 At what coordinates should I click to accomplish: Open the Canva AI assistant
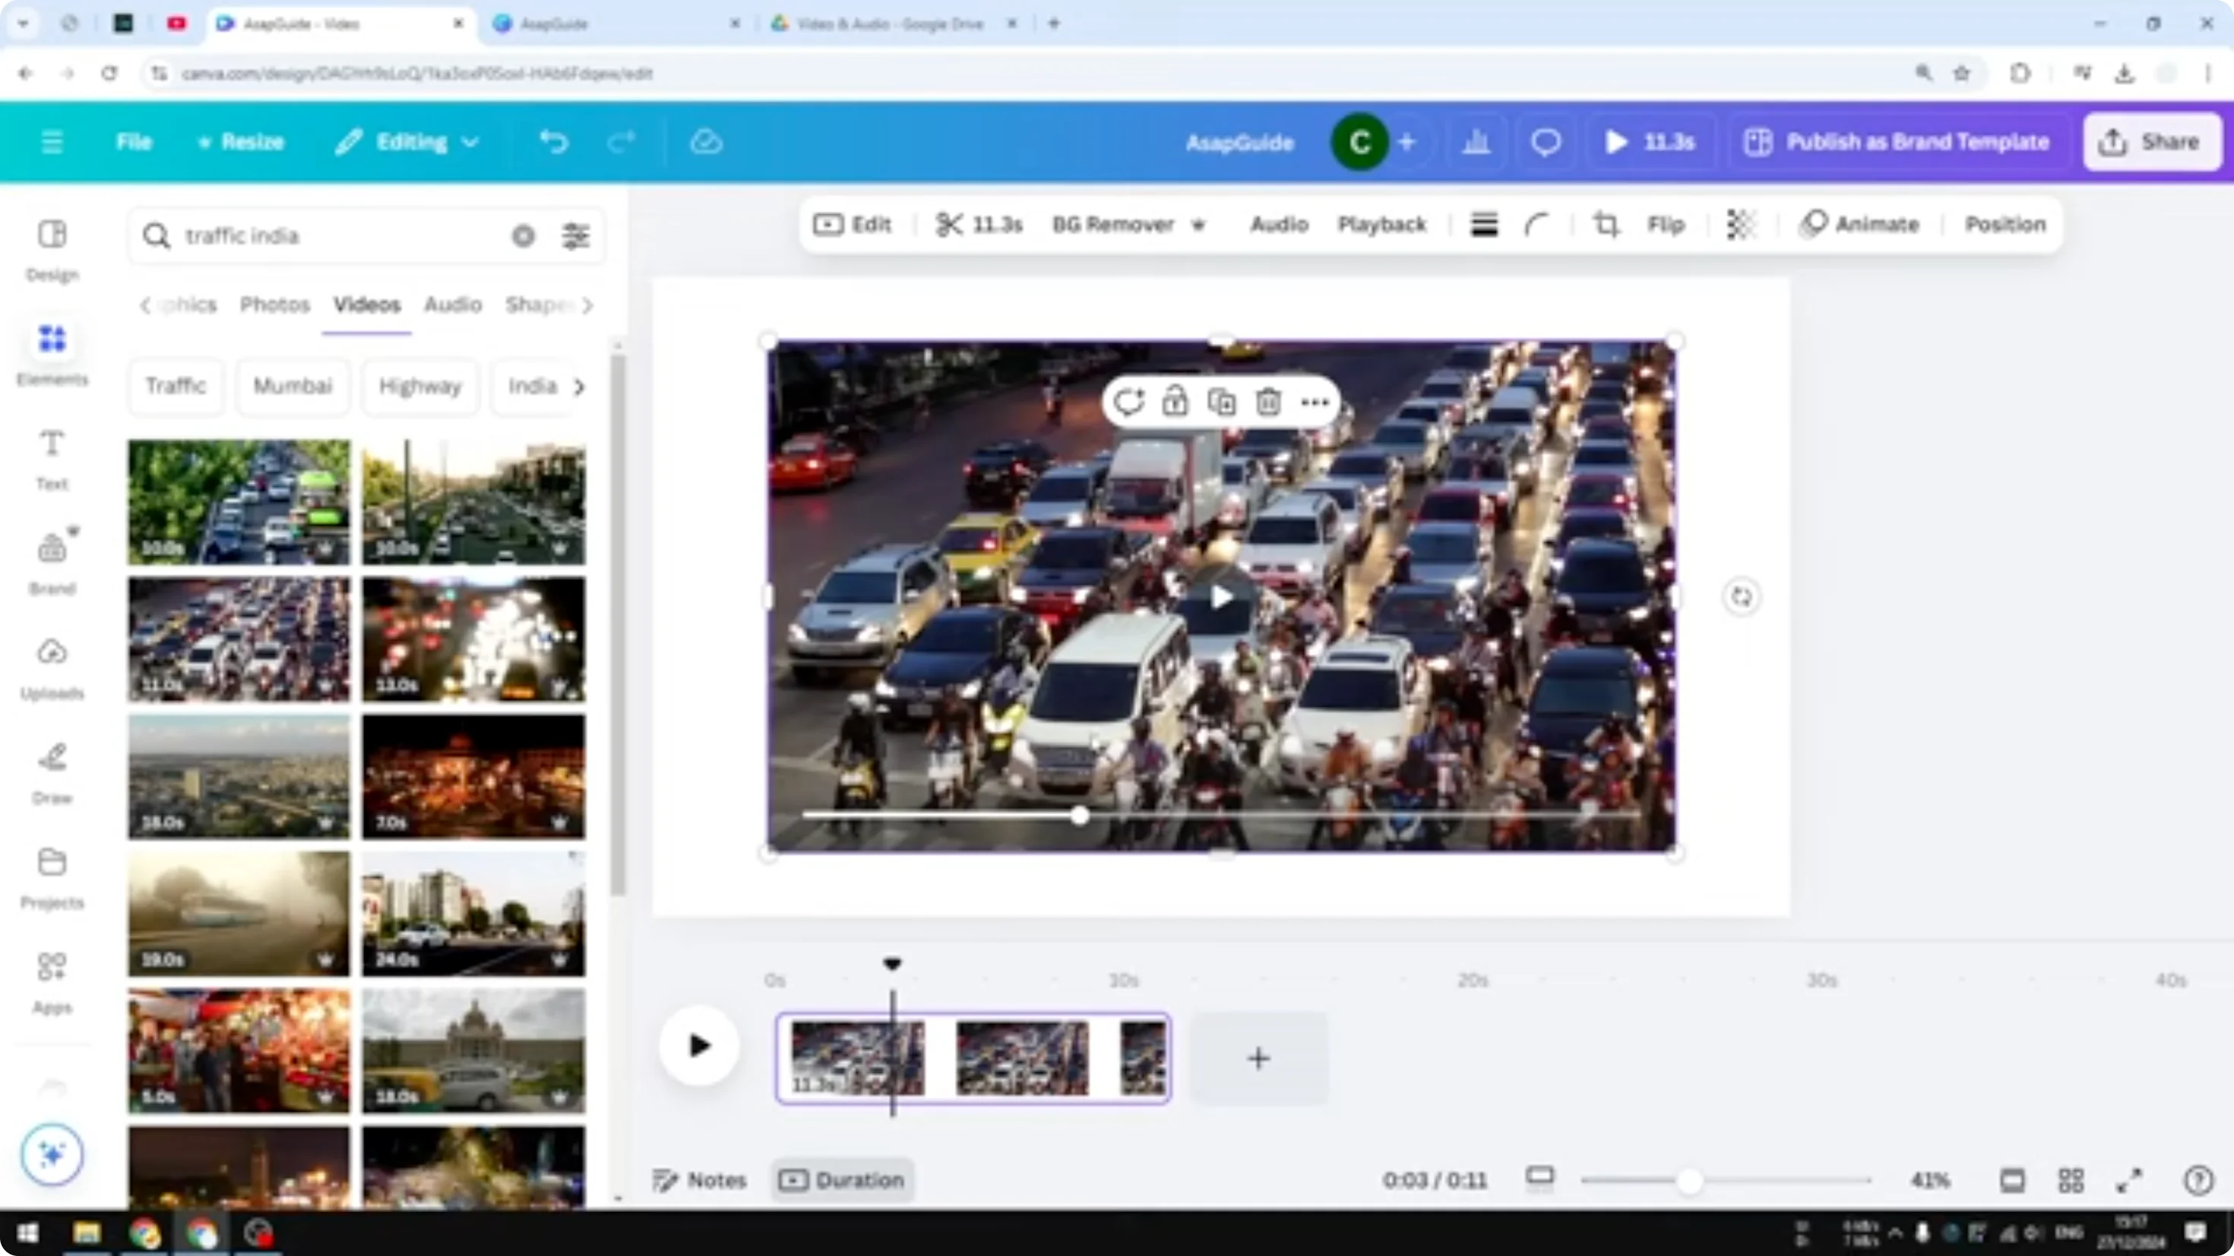[51, 1153]
